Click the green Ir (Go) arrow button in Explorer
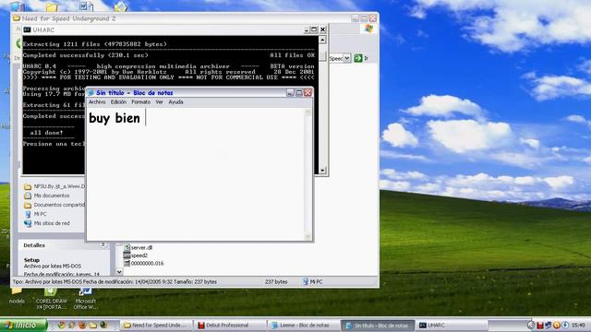 (x=358, y=58)
